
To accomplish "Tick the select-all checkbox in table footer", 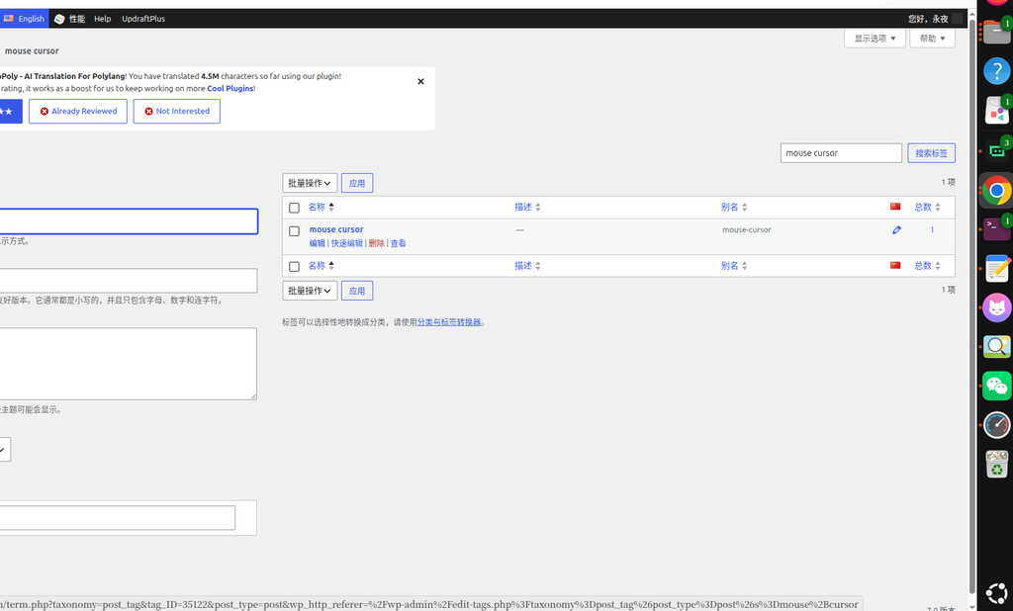I will click(294, 267).
